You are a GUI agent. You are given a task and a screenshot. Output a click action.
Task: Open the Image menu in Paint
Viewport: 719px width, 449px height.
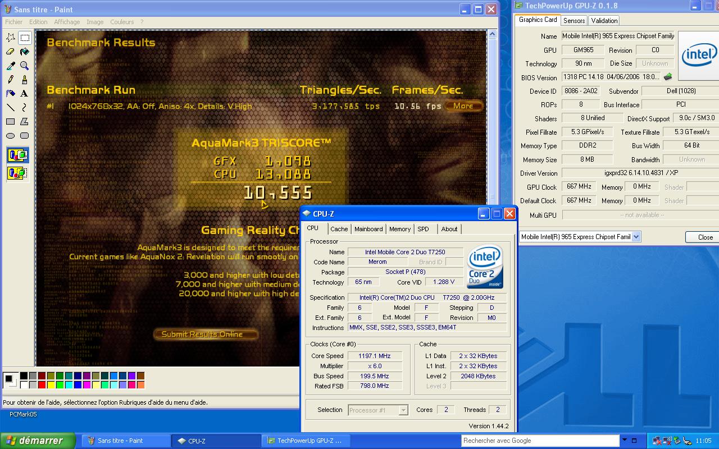click(x=95, y=22)
